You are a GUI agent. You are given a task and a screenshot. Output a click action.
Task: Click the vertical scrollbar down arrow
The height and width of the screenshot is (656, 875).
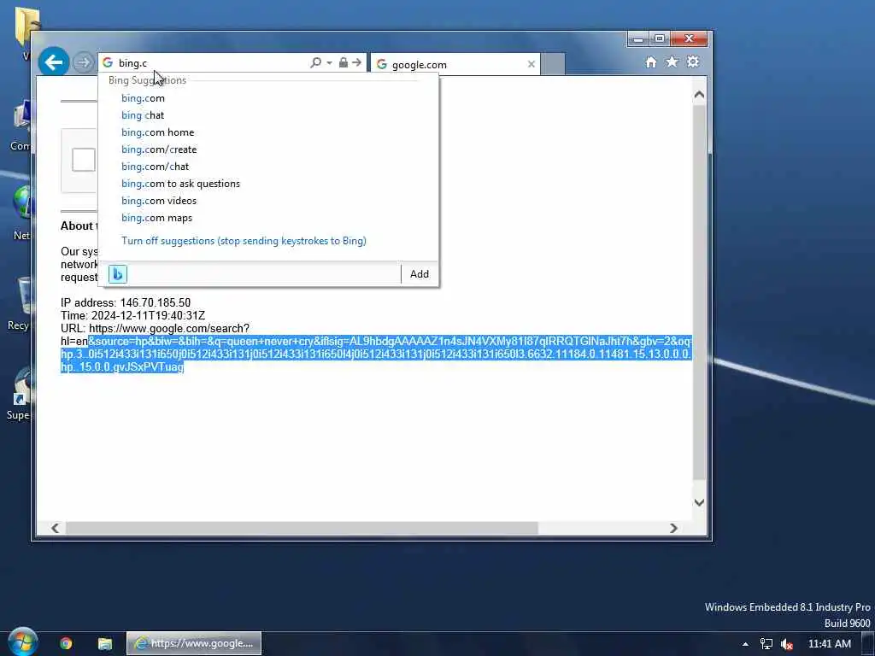coord(699,502)
